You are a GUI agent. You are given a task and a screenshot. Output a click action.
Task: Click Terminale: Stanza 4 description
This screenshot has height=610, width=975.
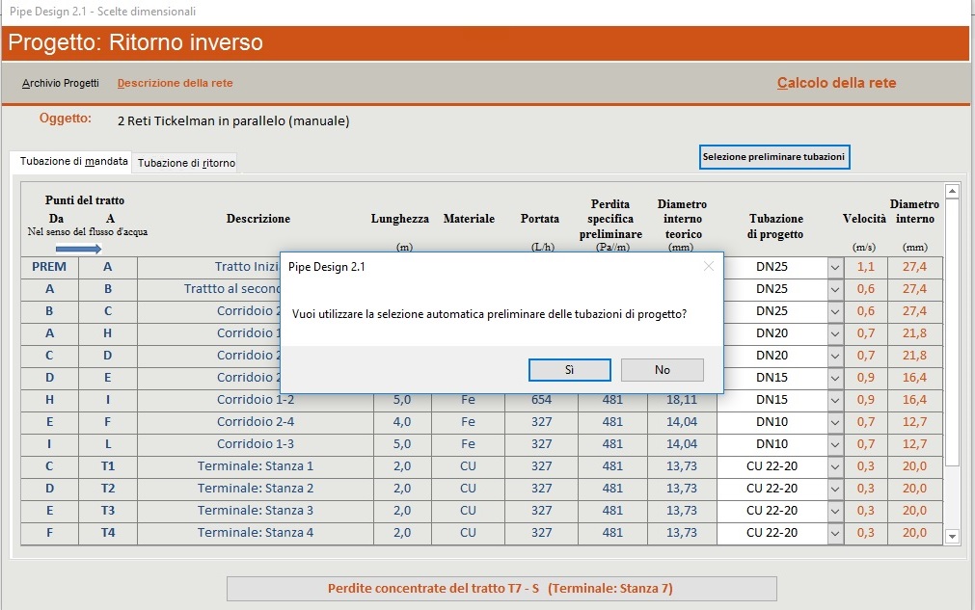click(x=256, y=533)
